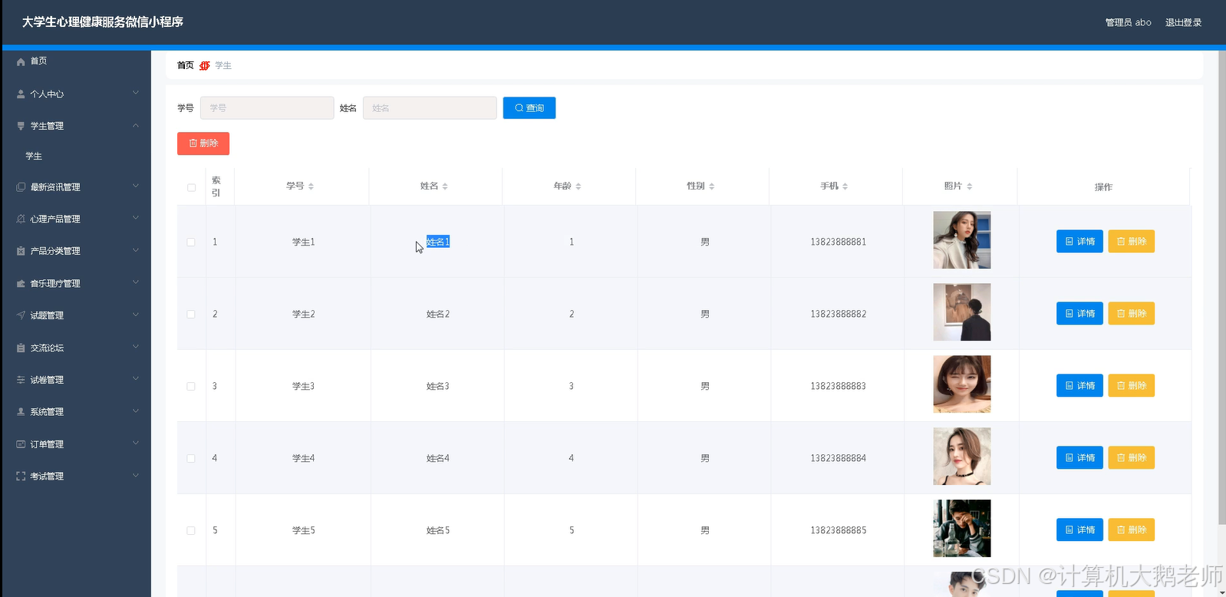Sort the 性别 column with its arrows

[x=712, y=186]
